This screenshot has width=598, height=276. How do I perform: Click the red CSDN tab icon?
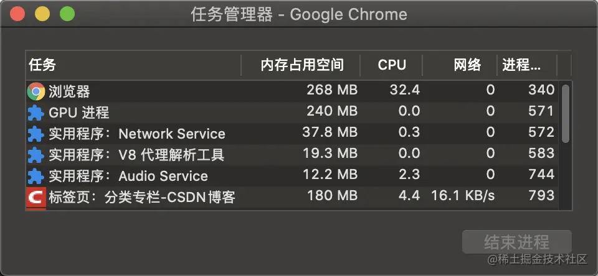point(36,198)
